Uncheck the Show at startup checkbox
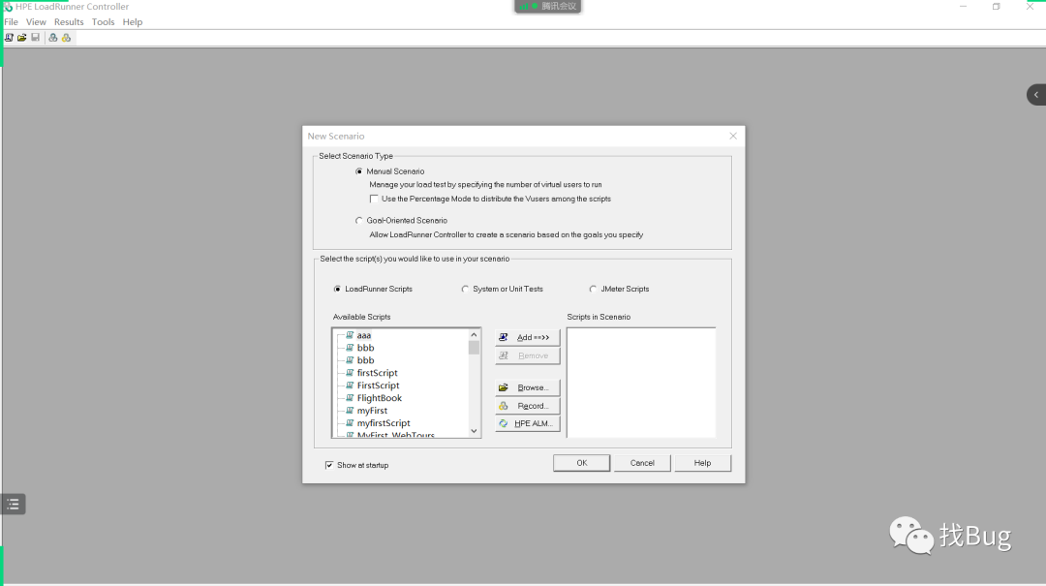The image size is (1046, 586). pos(329,465)
